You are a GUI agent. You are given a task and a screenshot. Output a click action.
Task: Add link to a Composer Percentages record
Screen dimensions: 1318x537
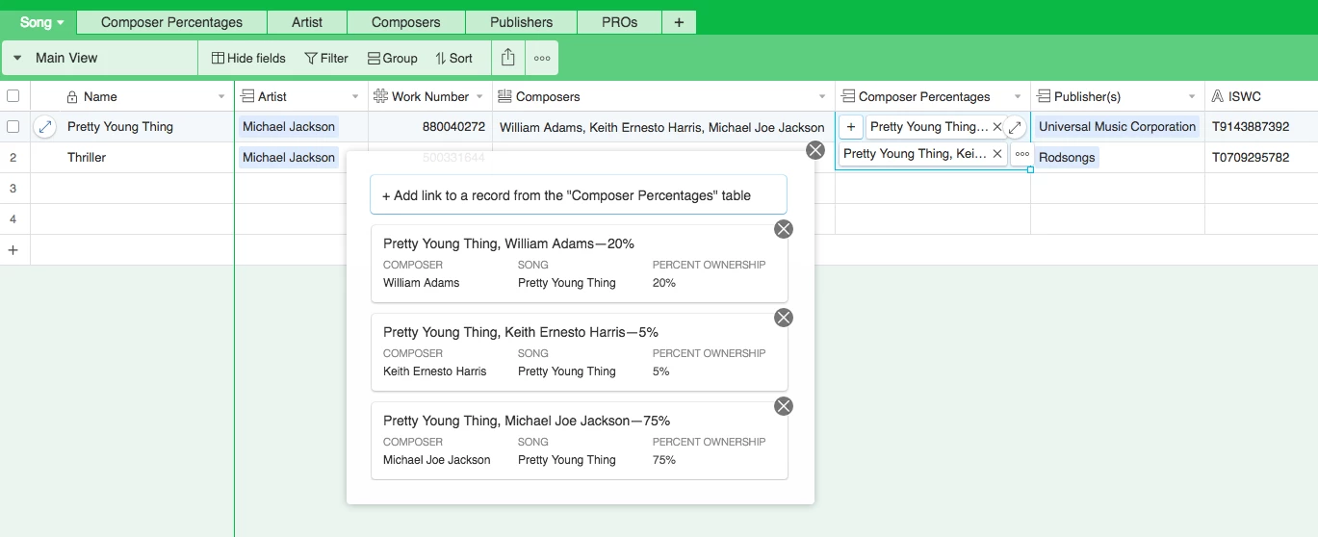click(579, 194)
